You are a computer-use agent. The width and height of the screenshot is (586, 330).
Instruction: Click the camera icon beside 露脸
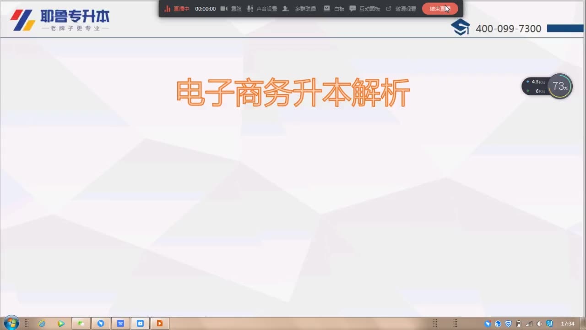point(224,9)
